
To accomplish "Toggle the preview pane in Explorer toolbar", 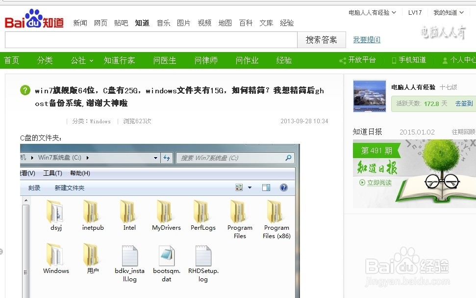I will [266, 187].
